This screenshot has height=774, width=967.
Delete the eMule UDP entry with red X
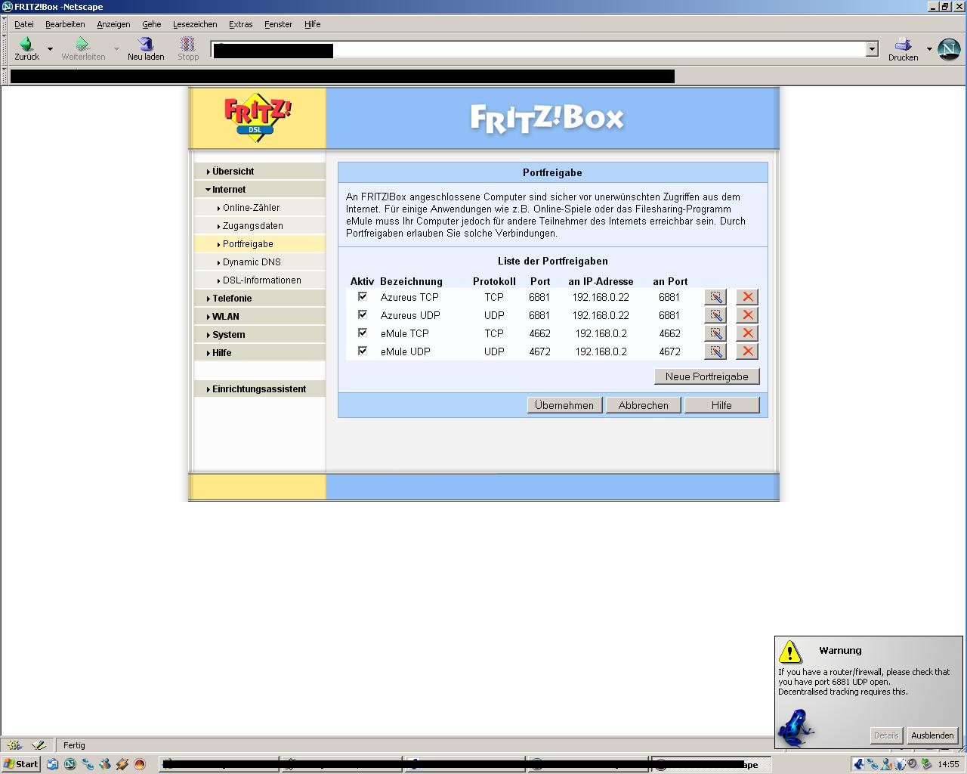pyautogui.click(x=747, y=351)
